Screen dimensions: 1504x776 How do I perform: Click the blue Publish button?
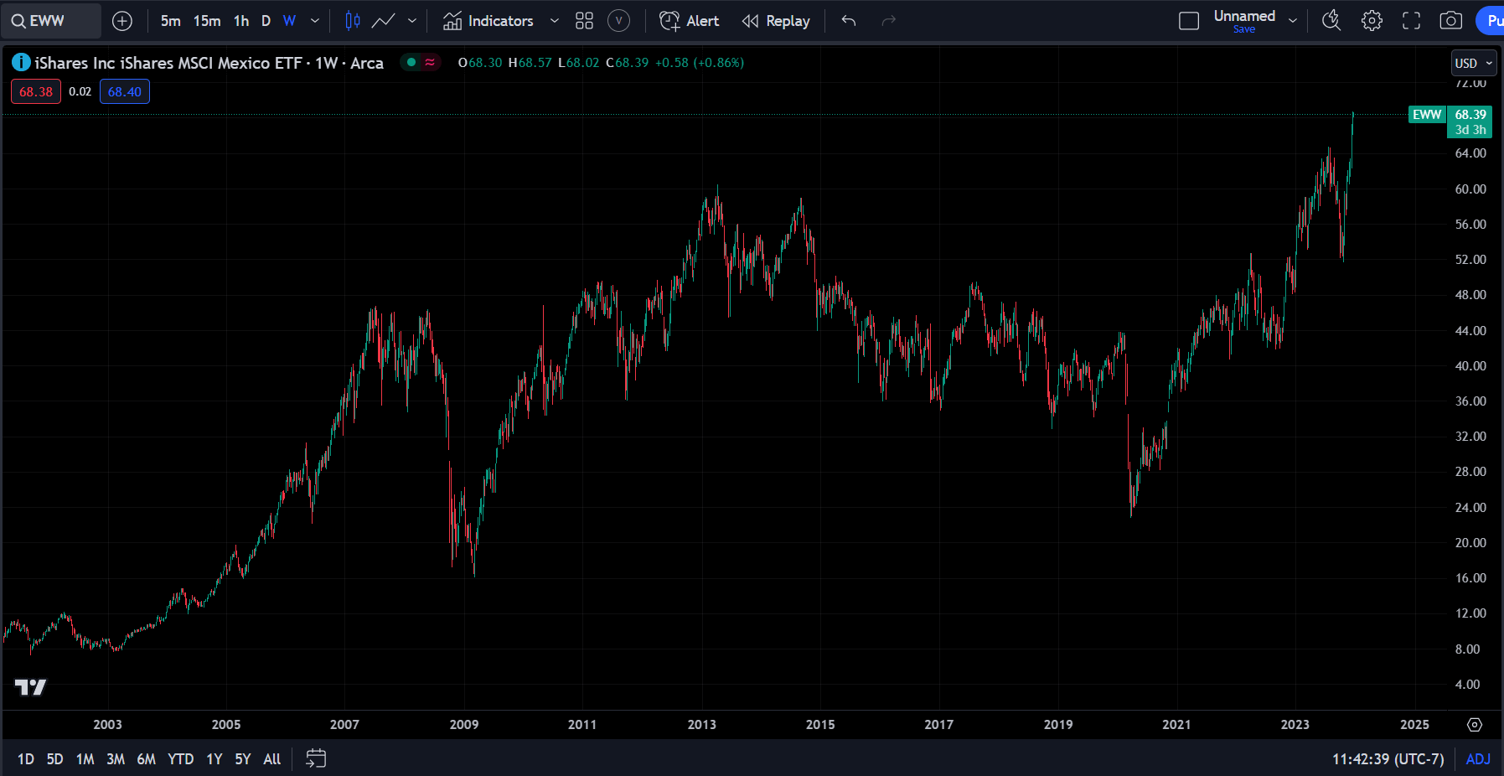click(1491, 21)
